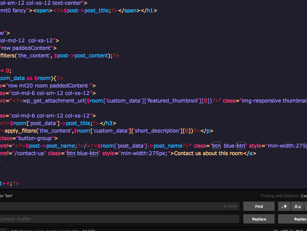This screenshot has height=231, width=307.
Task: Open the LF line-ending selector
Action: 275,230
